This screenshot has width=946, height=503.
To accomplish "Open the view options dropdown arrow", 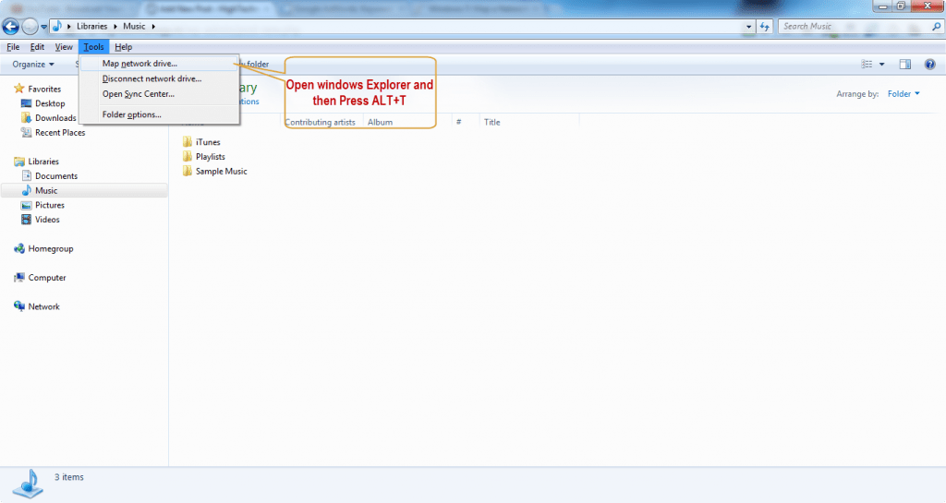I will [x=881, y=64].
